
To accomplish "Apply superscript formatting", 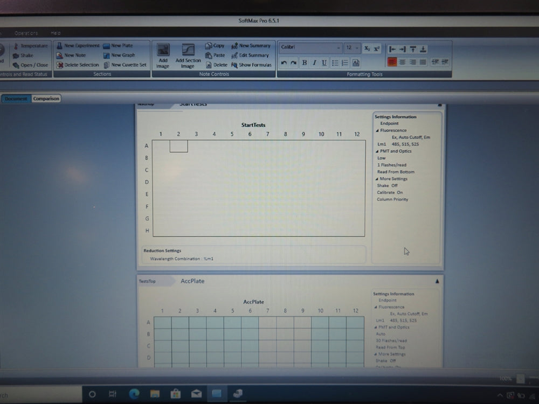I will click(x=377, y=48).
